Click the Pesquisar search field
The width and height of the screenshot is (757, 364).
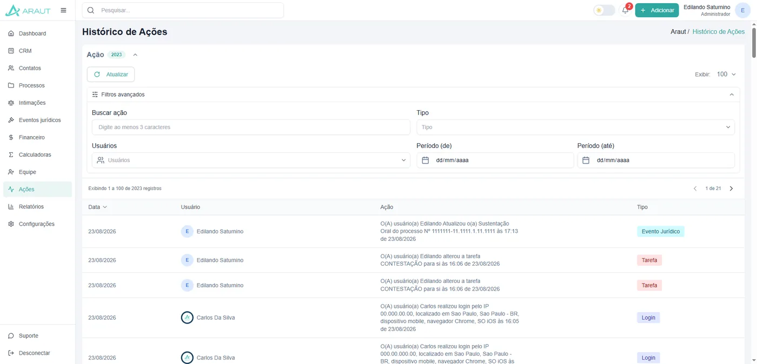183,10
